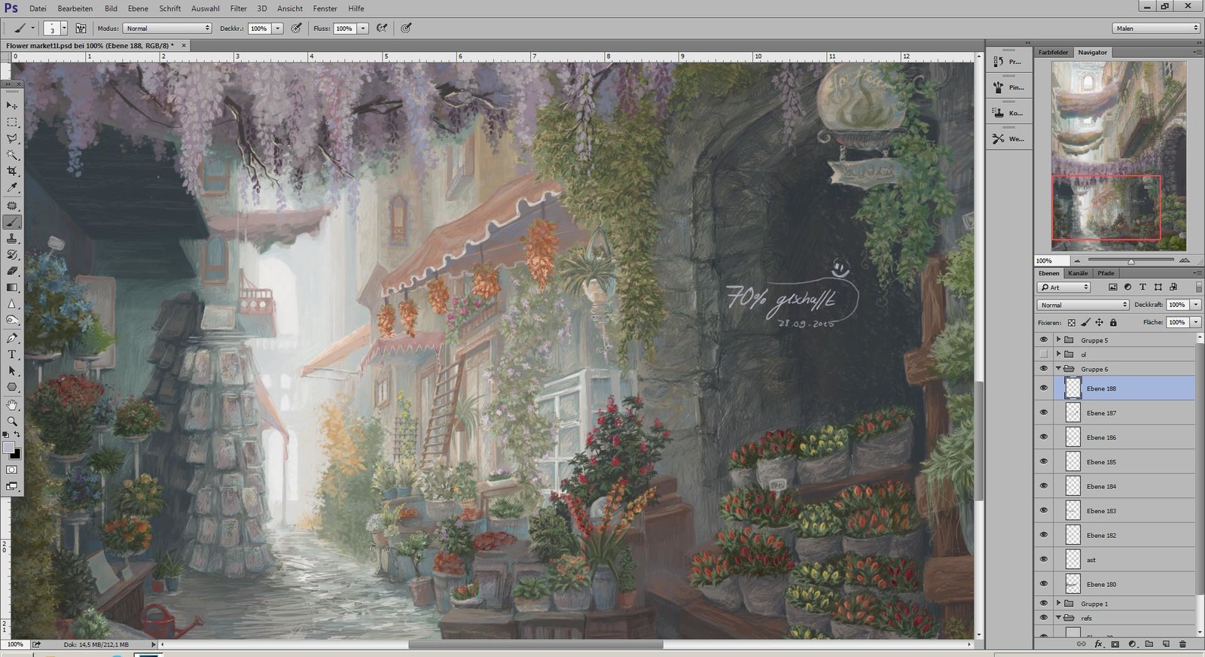This screenshot has height=657, width=1205.
Task: Select the Move tool
Action: point(12,106)
